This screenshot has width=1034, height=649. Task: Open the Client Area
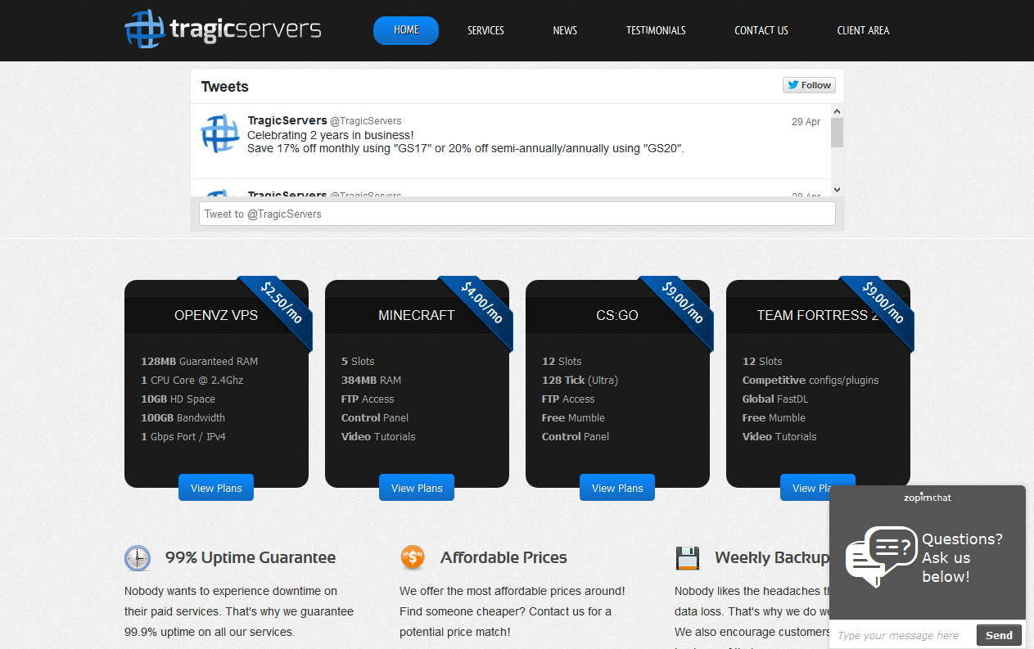pyautogui.click(x=863, y=30)
